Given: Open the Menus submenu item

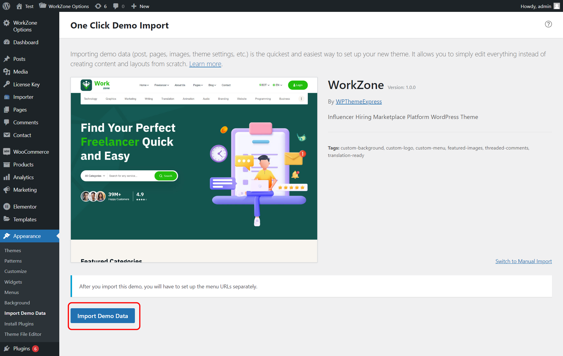Looking at the screenshot, I should 12,292.
